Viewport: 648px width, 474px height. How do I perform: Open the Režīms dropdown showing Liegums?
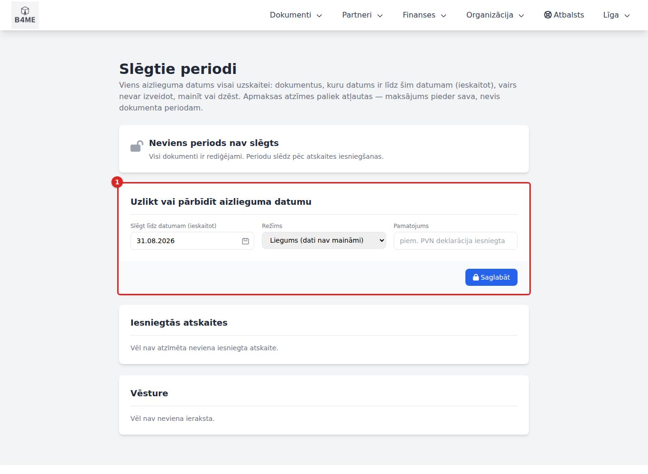(x=324, y=240)
